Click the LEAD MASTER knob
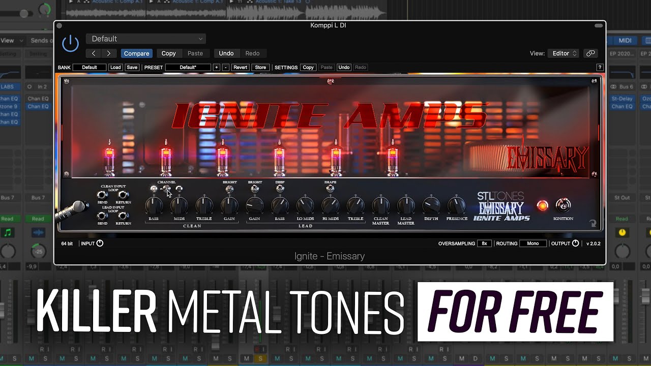 [406, 205]
